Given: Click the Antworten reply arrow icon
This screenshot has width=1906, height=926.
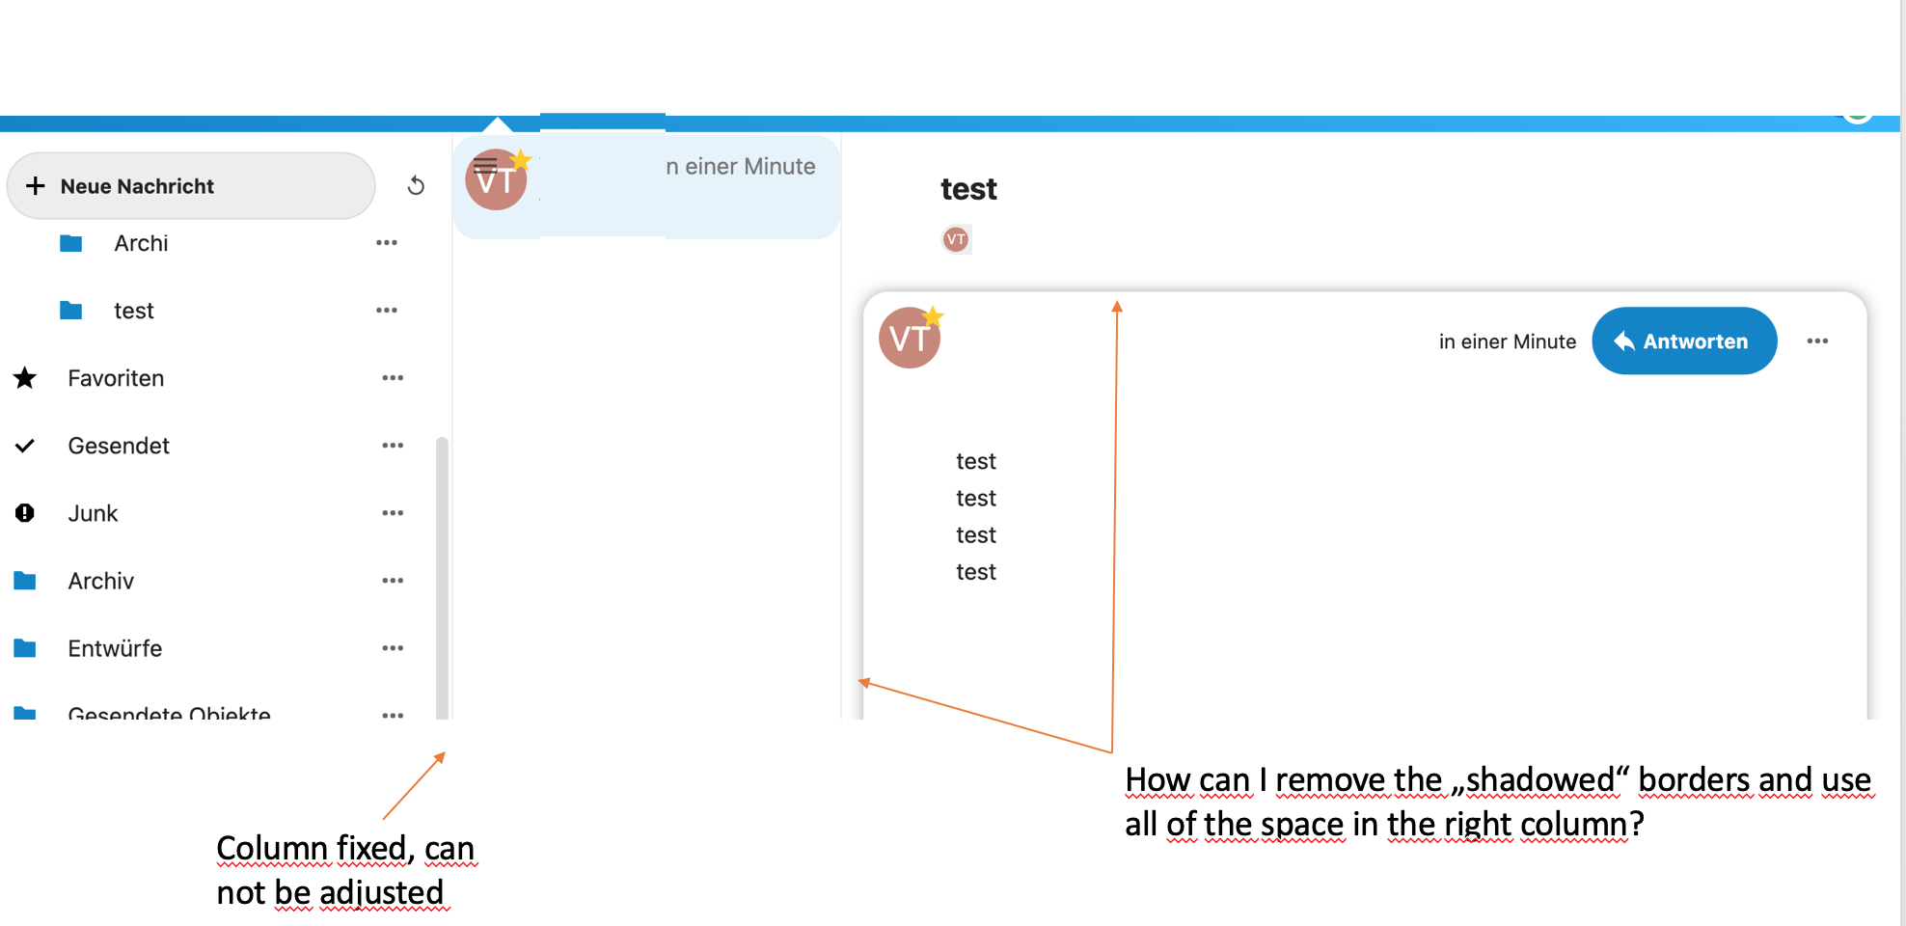Looking at the screenshot, I should (1624, 340).
